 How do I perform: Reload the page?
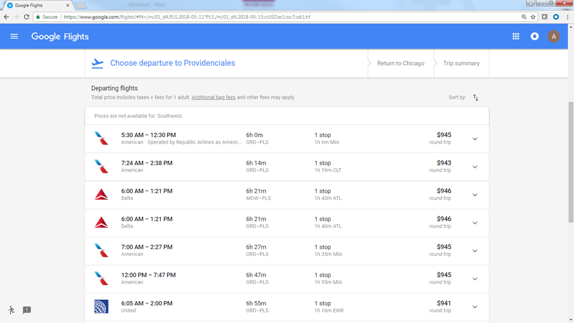[26, 17]
